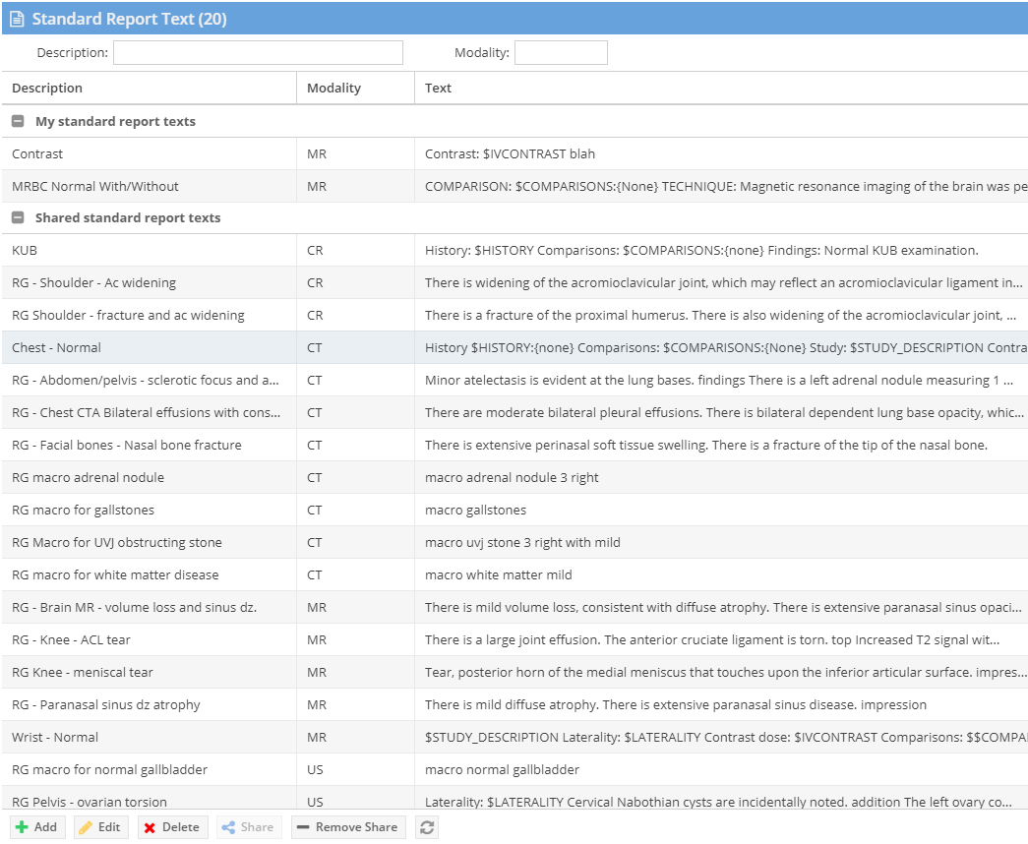Screen dimensions: 1028x844
Task: Click the KUB row's CR modality cell
Action: (x=355, y=251)
